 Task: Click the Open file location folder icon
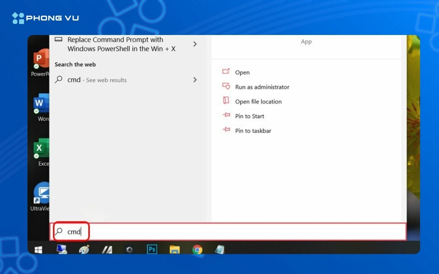point(226,100)
